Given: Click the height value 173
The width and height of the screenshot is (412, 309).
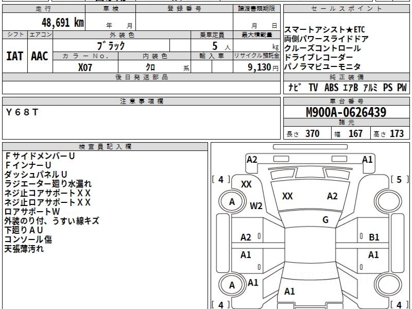Looking at the screenshot, I should [x=397, y=134].
